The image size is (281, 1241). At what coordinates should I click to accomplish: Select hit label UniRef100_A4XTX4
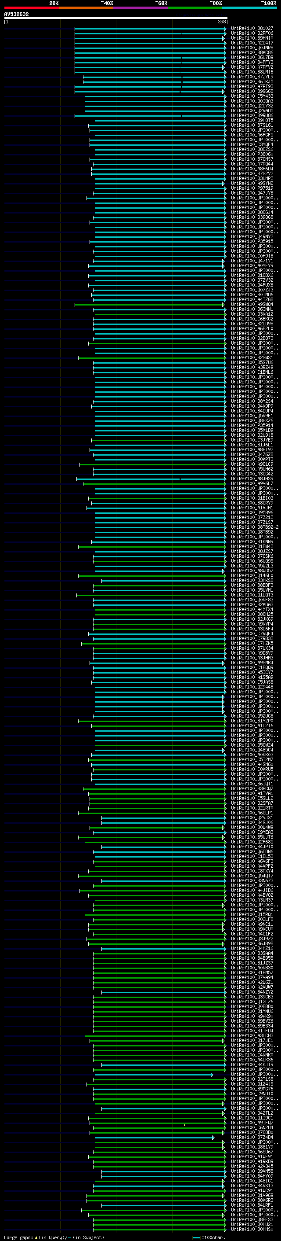tap(252, 609)
